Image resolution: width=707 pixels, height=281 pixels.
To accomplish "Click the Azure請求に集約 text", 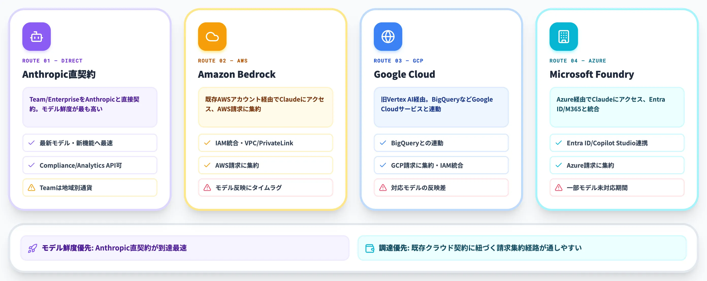I will pos(590,165).
